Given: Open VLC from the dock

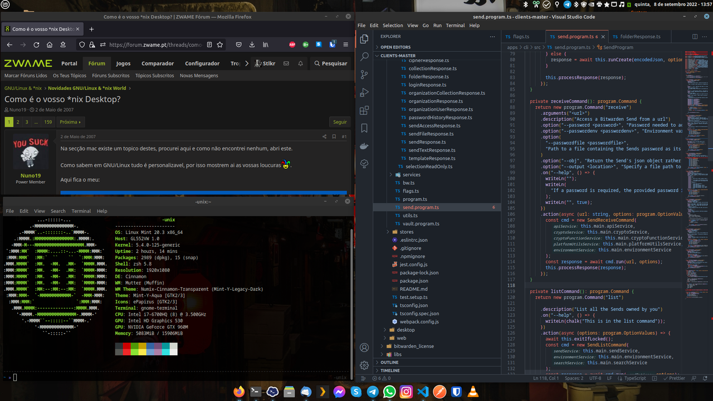Looking at the screenshot, I should [x=473, y=392].
